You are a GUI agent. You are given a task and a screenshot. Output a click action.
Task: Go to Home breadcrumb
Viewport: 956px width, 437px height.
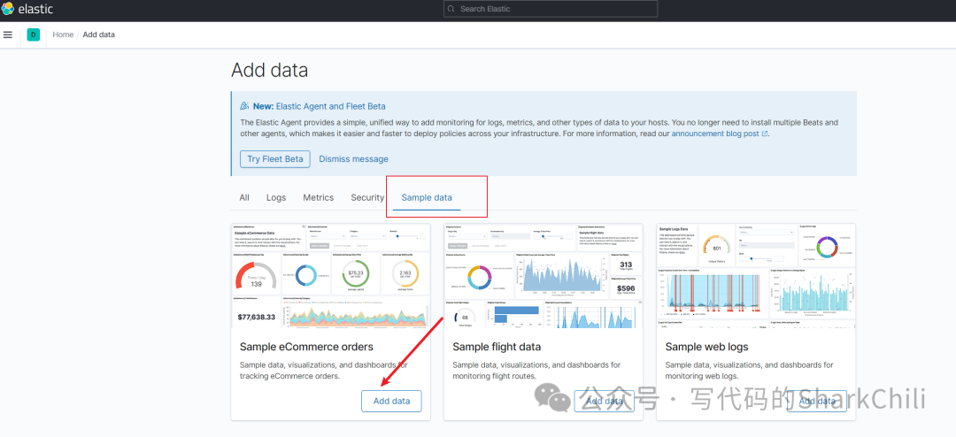pos(63,34)
